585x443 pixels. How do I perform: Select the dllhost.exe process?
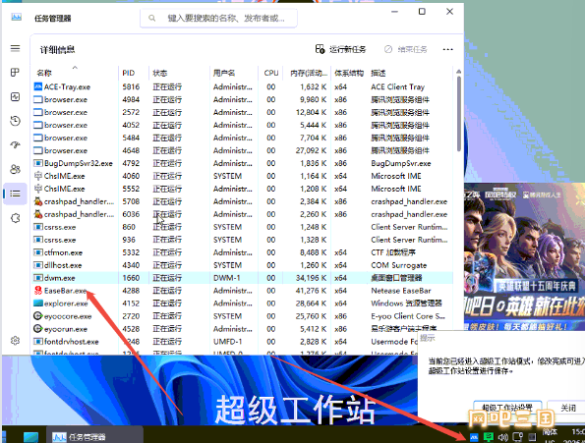click(243, 265)
